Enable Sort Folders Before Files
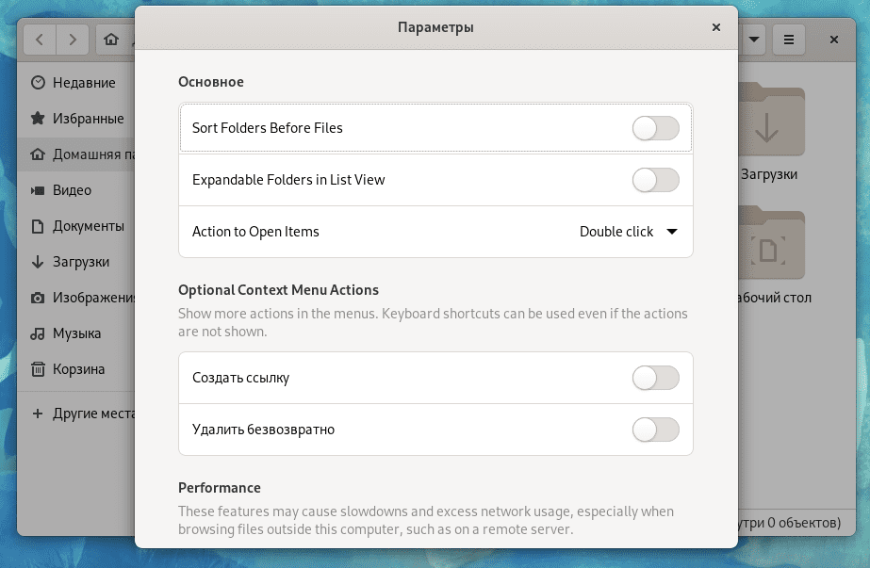 point(655,128)
